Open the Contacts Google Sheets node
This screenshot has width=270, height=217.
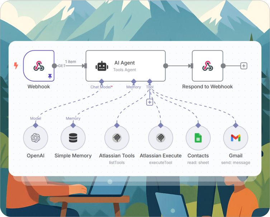pos(198,138)
